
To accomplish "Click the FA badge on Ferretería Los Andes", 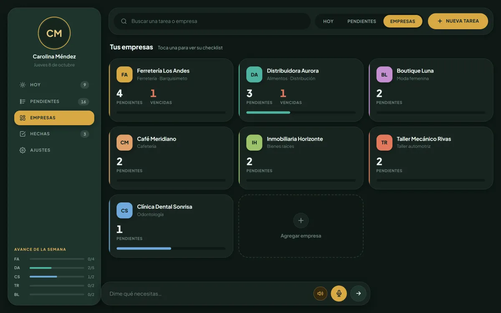I will pos(124,75).
